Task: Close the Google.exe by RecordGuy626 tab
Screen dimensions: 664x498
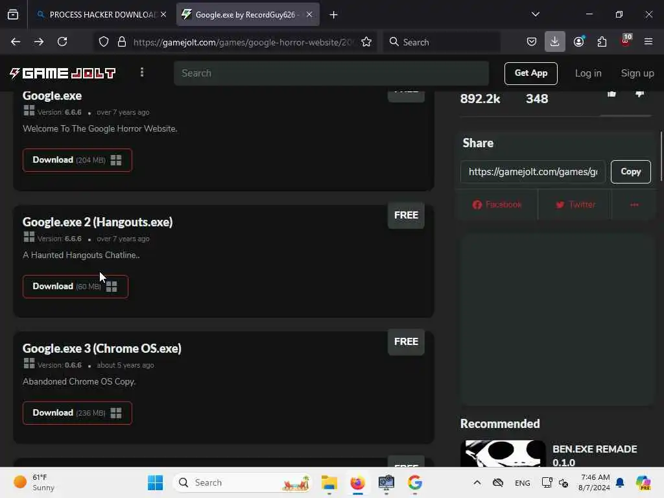Action: 309,14
